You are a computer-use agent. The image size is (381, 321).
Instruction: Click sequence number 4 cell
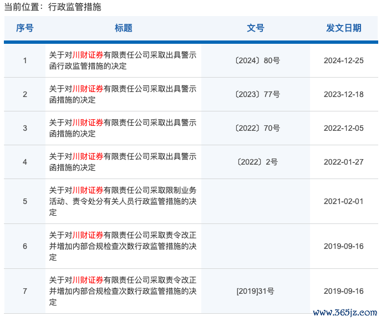pos(25,162)
